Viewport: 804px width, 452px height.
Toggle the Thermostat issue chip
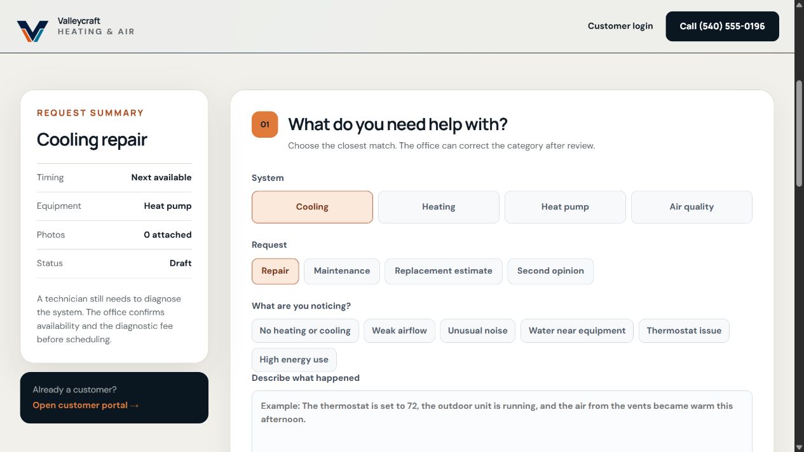(684, 331)
